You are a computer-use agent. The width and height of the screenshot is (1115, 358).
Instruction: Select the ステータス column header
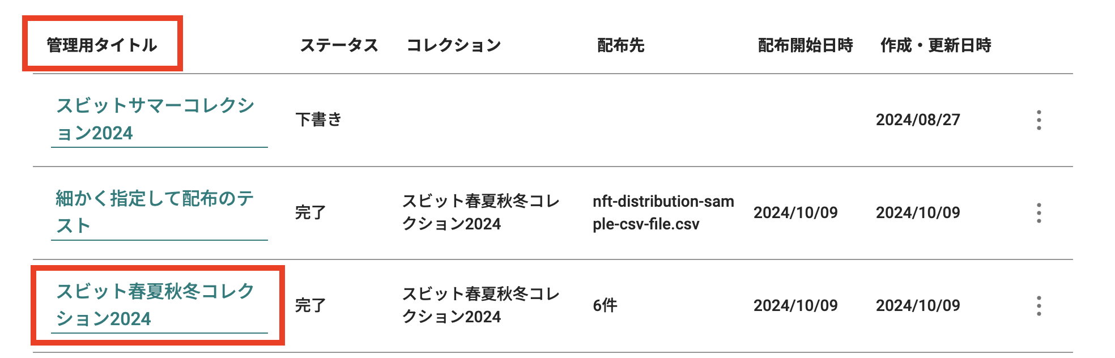point(339,45)
